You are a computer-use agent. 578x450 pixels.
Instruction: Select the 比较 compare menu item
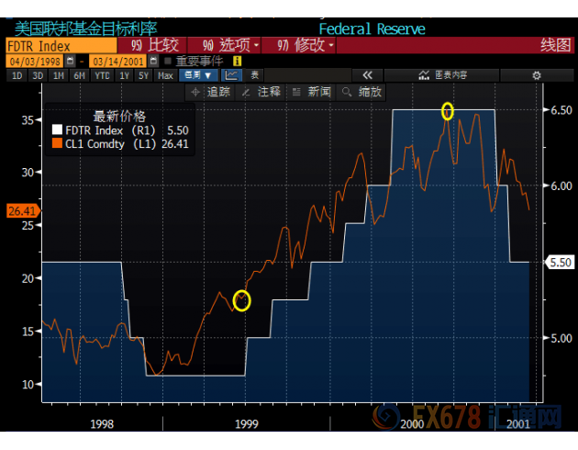click(x=156, y=44)
